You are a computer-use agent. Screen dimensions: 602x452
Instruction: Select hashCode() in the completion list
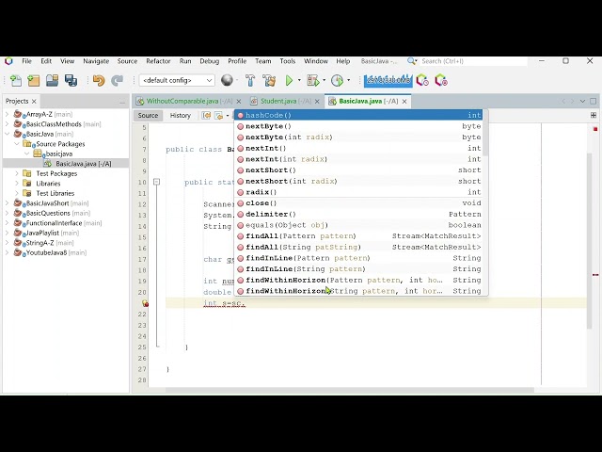pos(358,115)
